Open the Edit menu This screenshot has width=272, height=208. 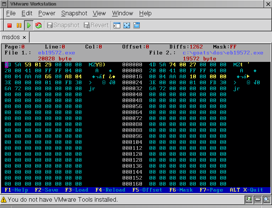pyautogui.click(x=27, y=13)
